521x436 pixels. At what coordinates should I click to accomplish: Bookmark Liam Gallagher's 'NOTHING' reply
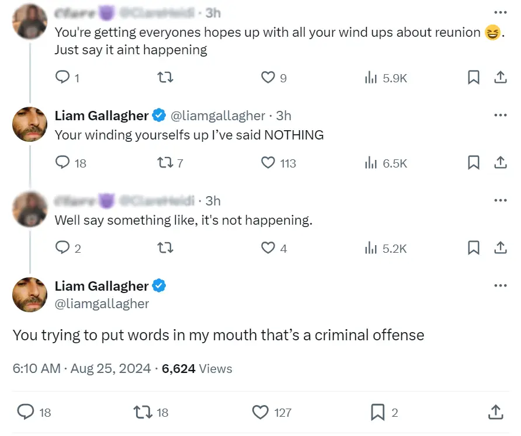click(474, 163)
